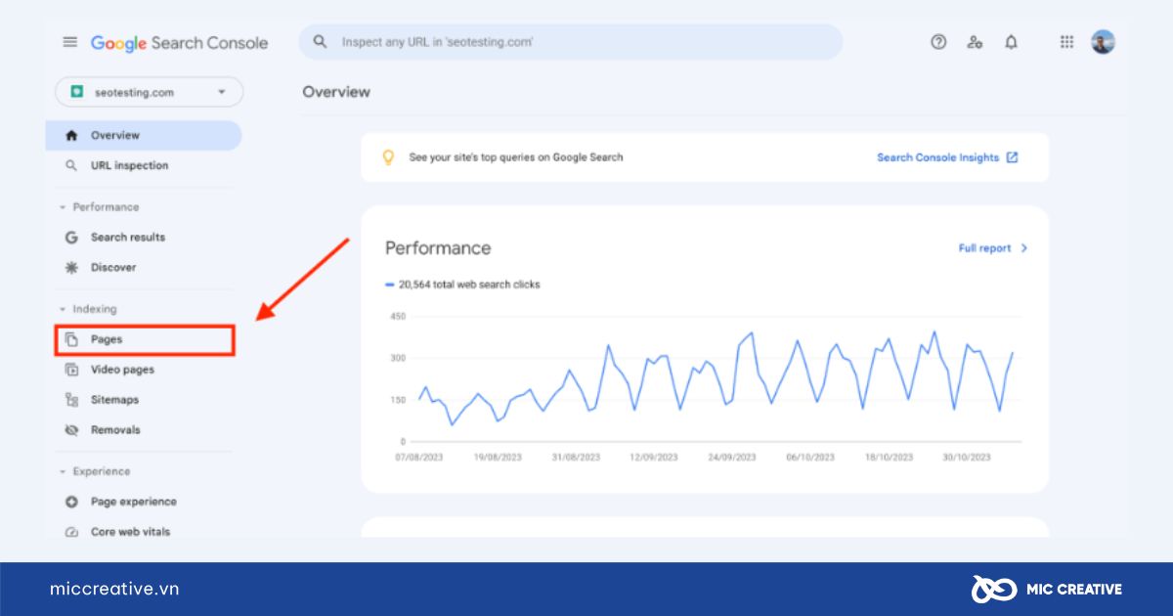The height and width of the screenshot is (616, 1173).
Task: Click the 07/08/2023 axis date
Action: click(x=418, y=457)
